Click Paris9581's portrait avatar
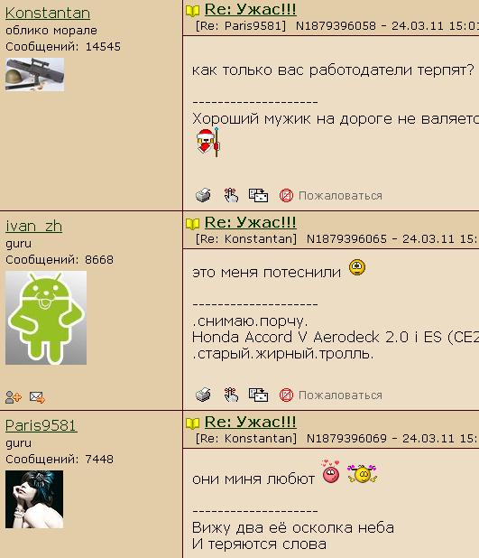 [34, 499]
